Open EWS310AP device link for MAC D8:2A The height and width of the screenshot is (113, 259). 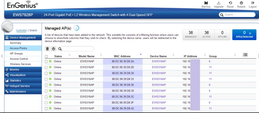(x=159, y=61)
